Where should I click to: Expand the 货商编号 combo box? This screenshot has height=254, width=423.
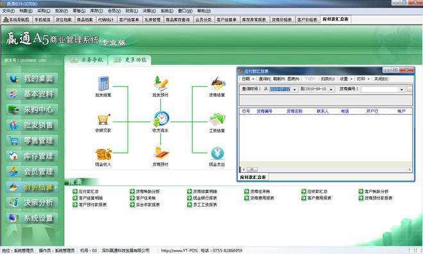pyautogui.click(x=401, y=90)
